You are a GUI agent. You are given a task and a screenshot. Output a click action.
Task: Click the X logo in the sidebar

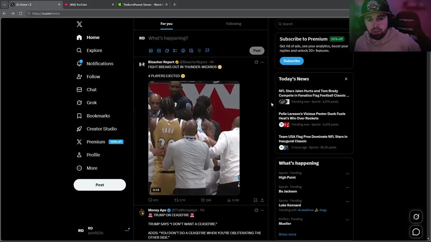click(x=79, y=24)
